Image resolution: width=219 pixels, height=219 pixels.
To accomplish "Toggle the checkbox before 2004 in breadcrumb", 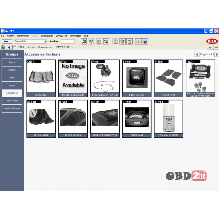I will pos(15,47).
